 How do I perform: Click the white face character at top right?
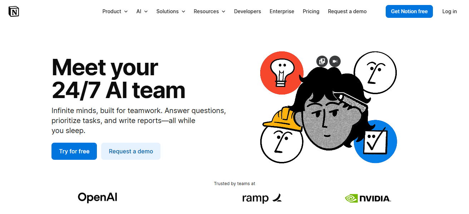(375, 72)
